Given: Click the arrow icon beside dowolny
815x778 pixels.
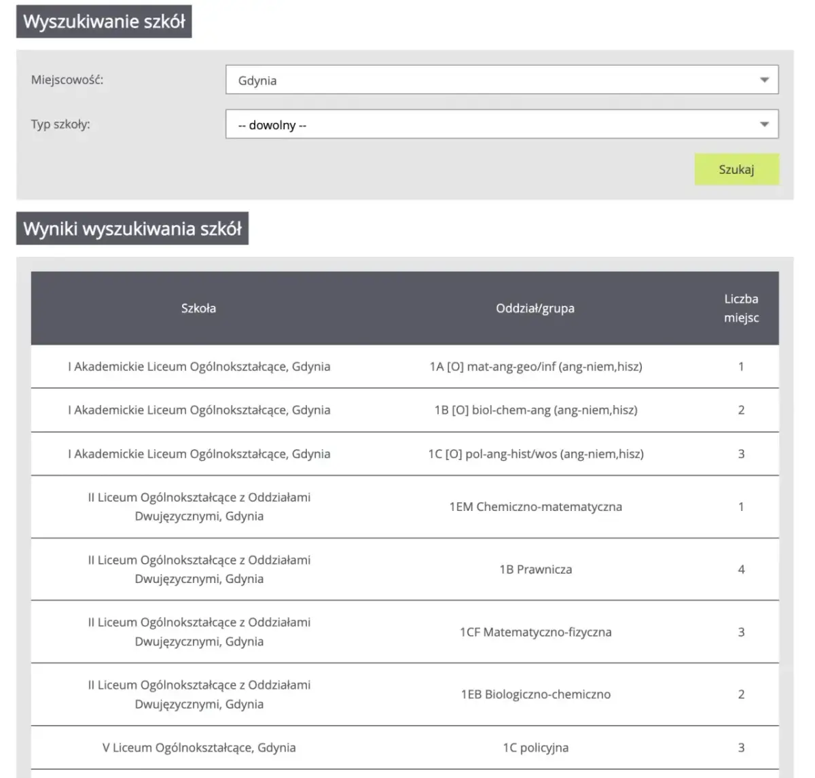Looking at the screenshot, I should coord(764,125).
